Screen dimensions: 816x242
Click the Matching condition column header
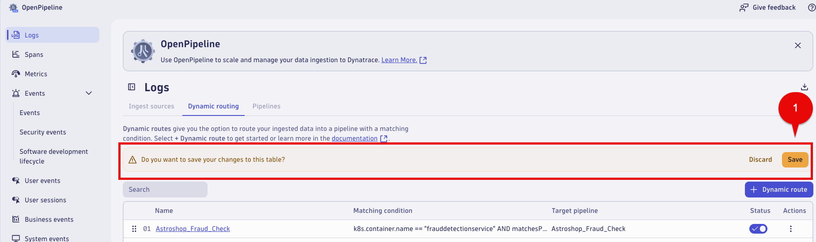383,211
